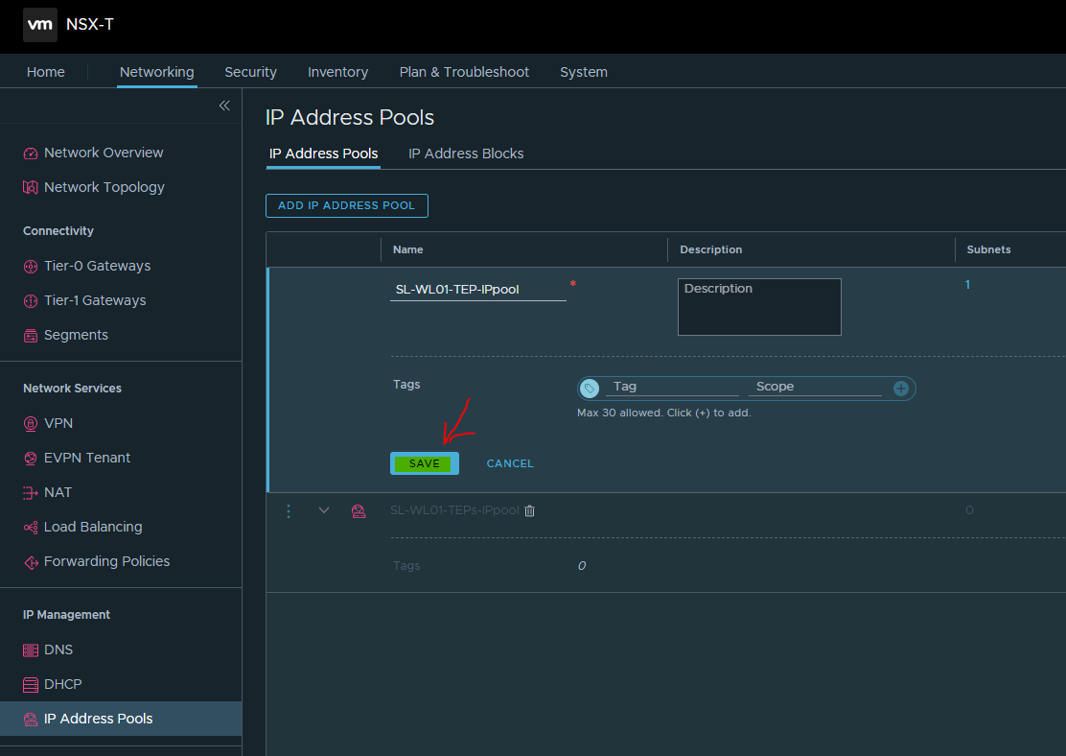This screenshot has width=1066, height=756.
Task: Open the Networking tab
Action: [157, 72]
